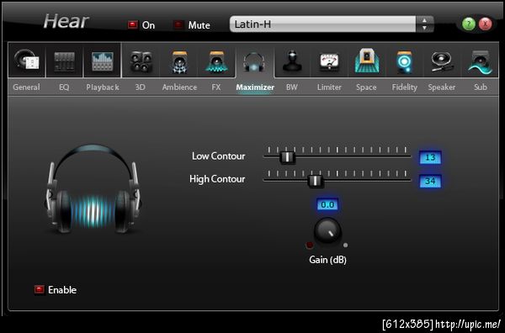505x333 pixels.
Task: Toggle the Maximizer Enable switch
Action: coord(40,289)
